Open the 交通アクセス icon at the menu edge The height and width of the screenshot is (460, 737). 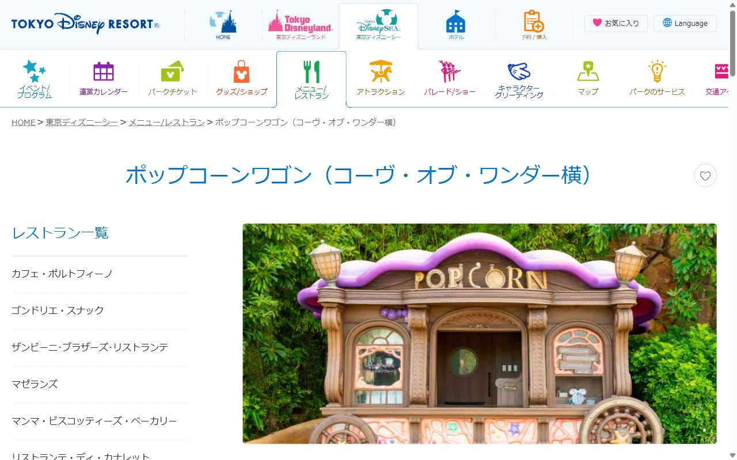click(x=718, y=79)
